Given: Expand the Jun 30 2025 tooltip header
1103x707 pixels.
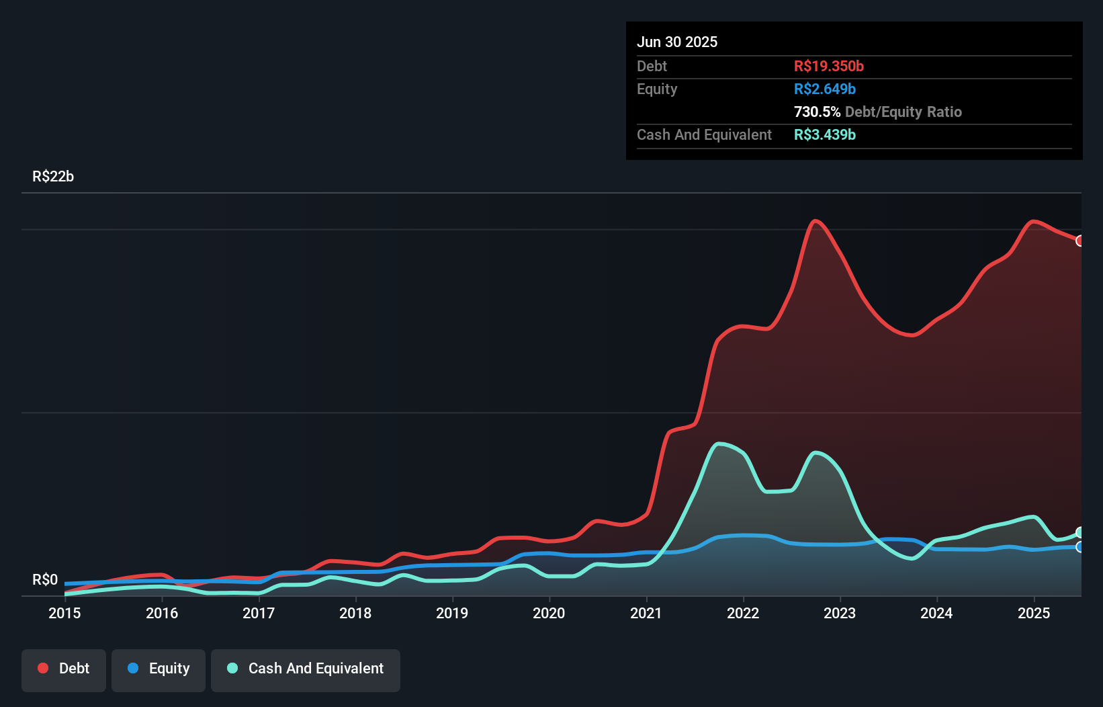Looking at the screenshot, I should [677, 42].
